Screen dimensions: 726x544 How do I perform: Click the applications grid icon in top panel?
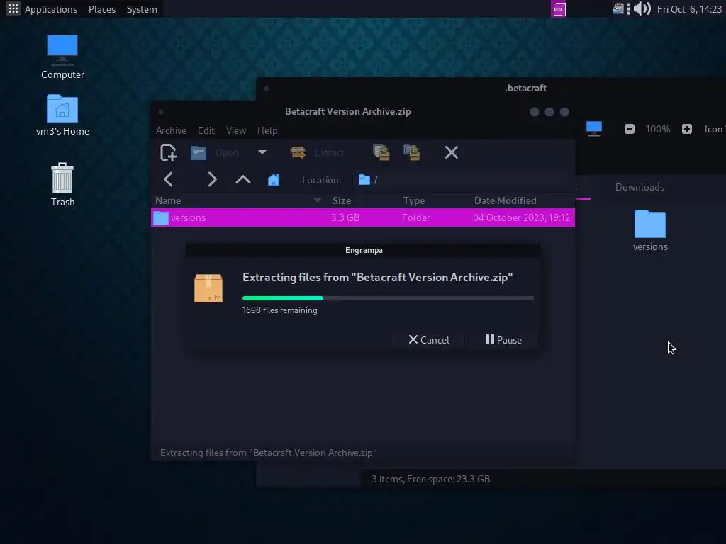(x=13, y=8)
